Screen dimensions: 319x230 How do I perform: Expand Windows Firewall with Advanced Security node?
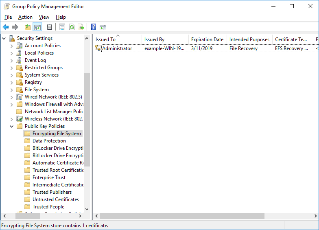(x=11, y=105)
